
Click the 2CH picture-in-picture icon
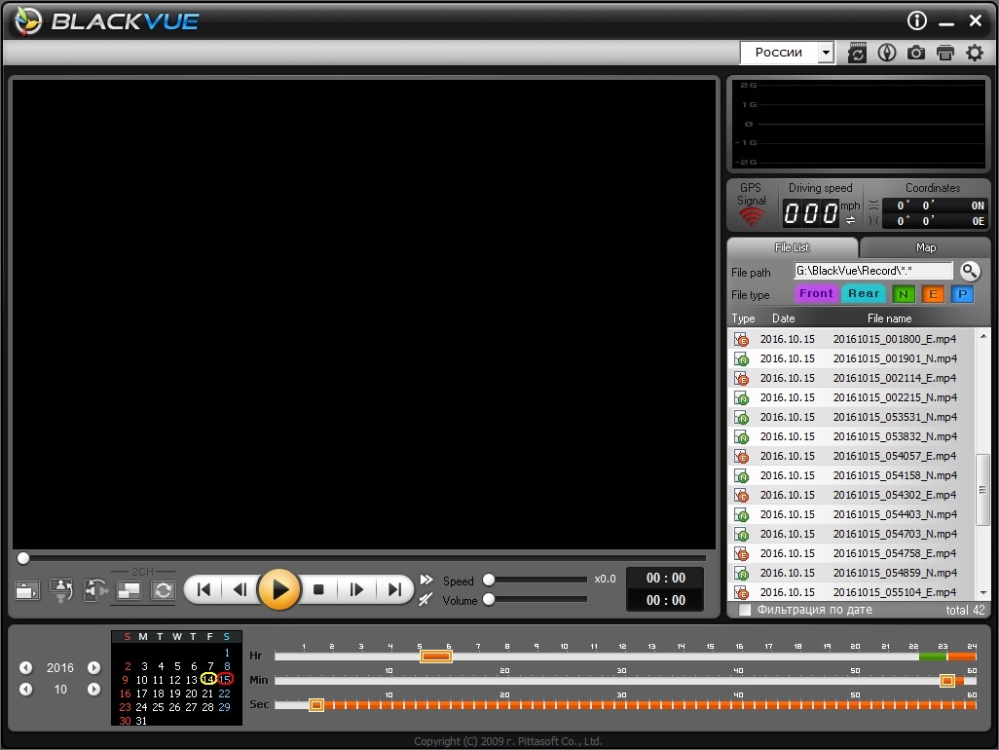(x=129, y=590)
